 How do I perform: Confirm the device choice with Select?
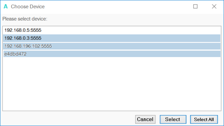click(x=173, y=119)
